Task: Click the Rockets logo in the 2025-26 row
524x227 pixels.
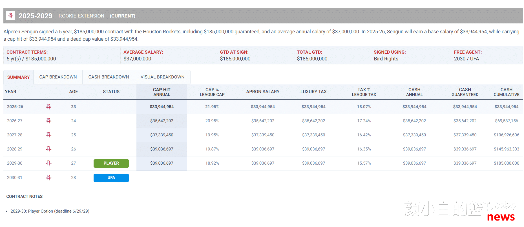Action: coord(48,106)
